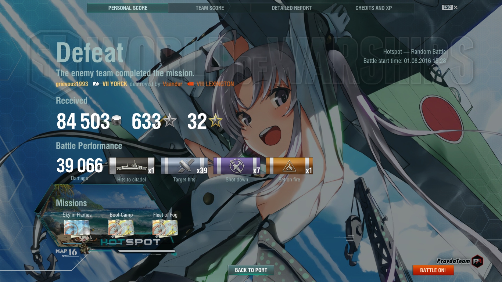Open the Detailed Report tab
Screen dimensions: 502x282
(292, 8)
